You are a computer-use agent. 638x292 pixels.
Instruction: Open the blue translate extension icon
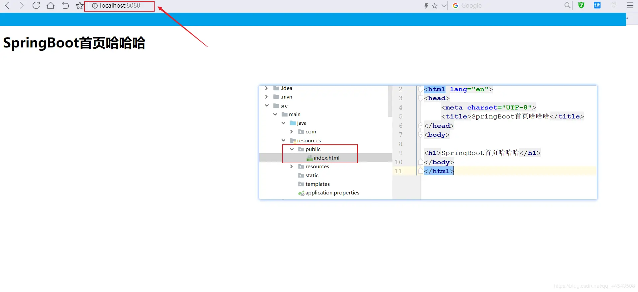click(597, 5)
